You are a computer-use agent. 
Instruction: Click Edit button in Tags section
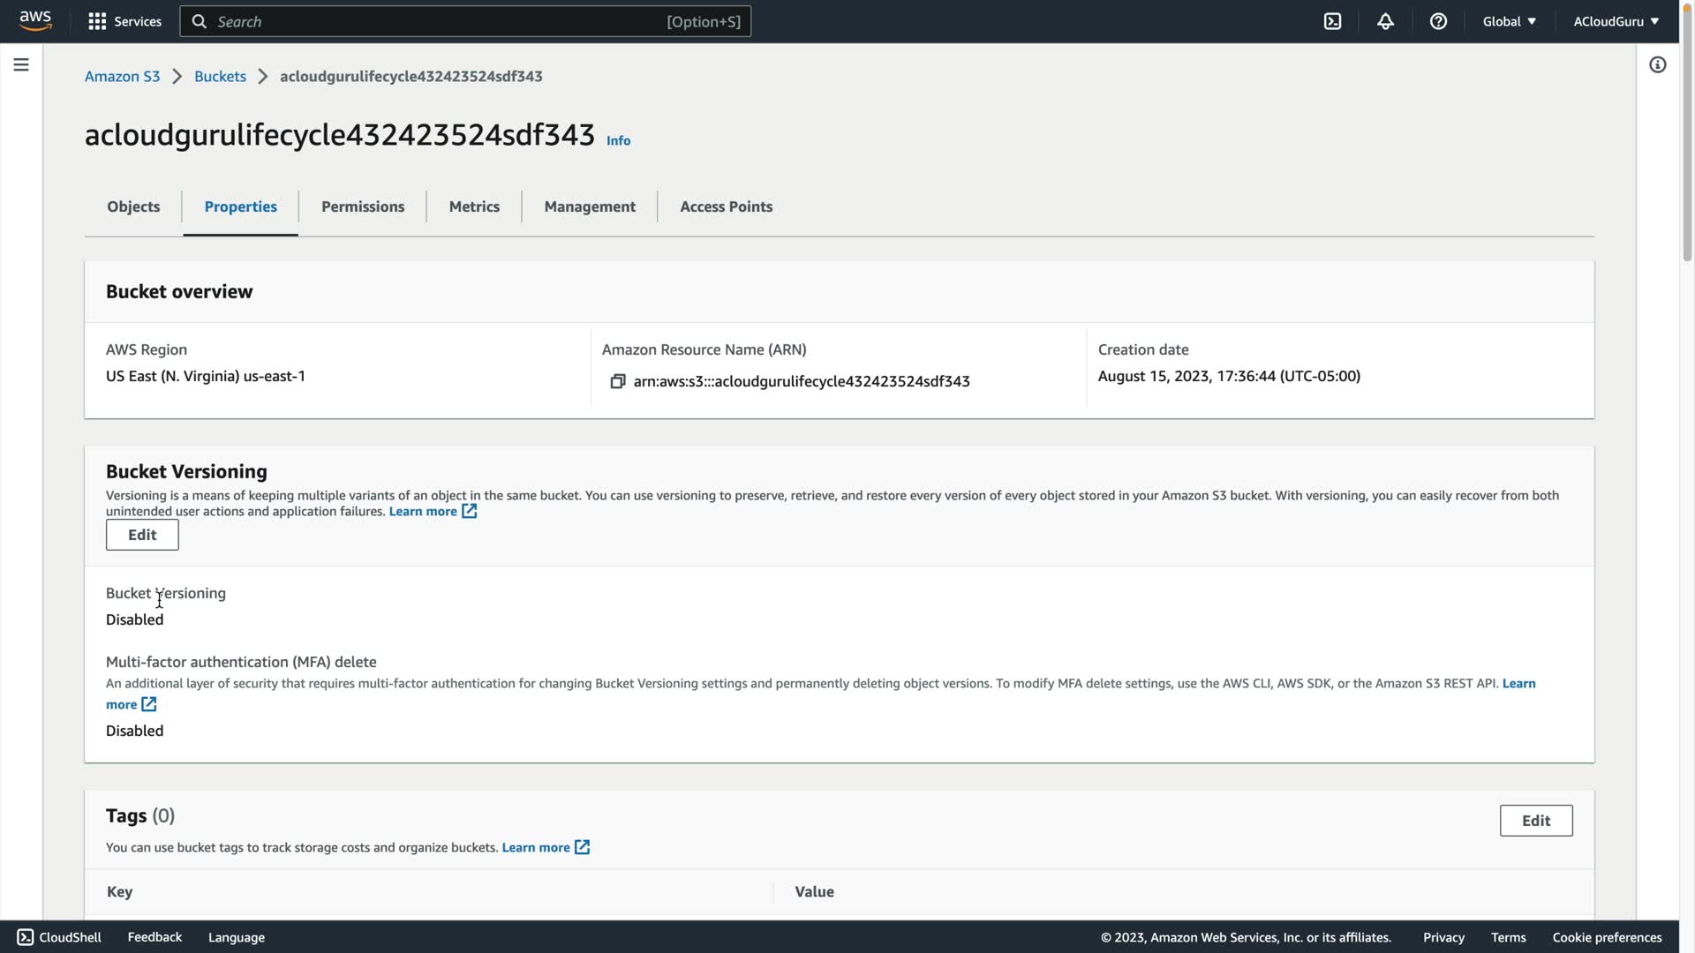pyautogui.click(x=1535, y=821)
